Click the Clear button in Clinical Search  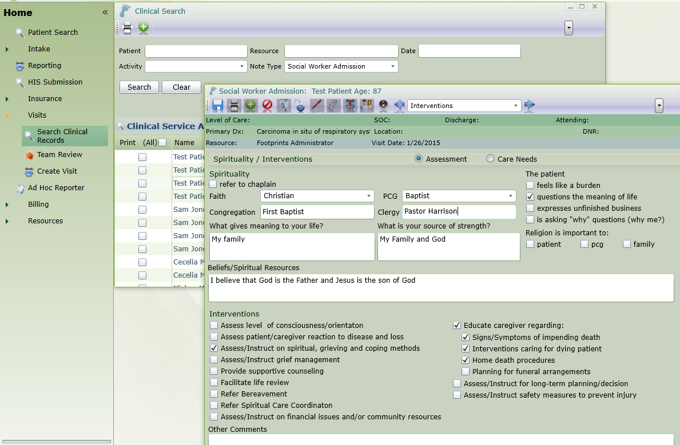(x=181, y=87)
